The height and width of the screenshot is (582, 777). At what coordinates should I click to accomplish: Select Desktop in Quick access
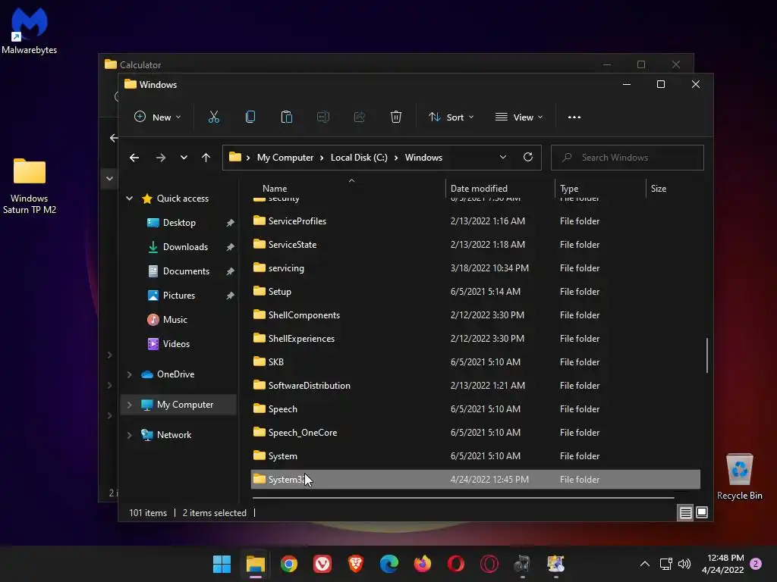pyautogui.click(x=179, y=223)
